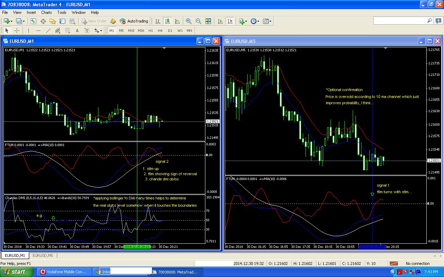Open the Window menu
The image size is (444, 277).
coord(79,12)
